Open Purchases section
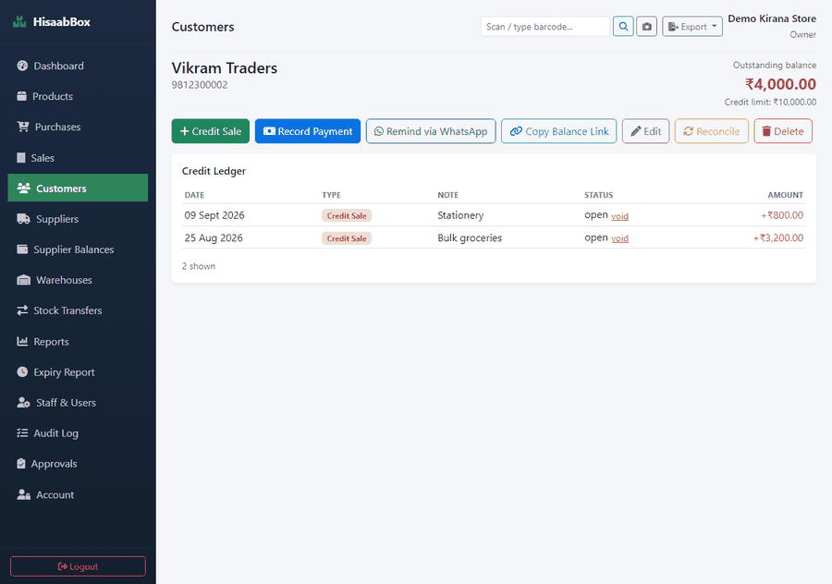Screen dimensions: 832x584 click(x=78, y=127)
